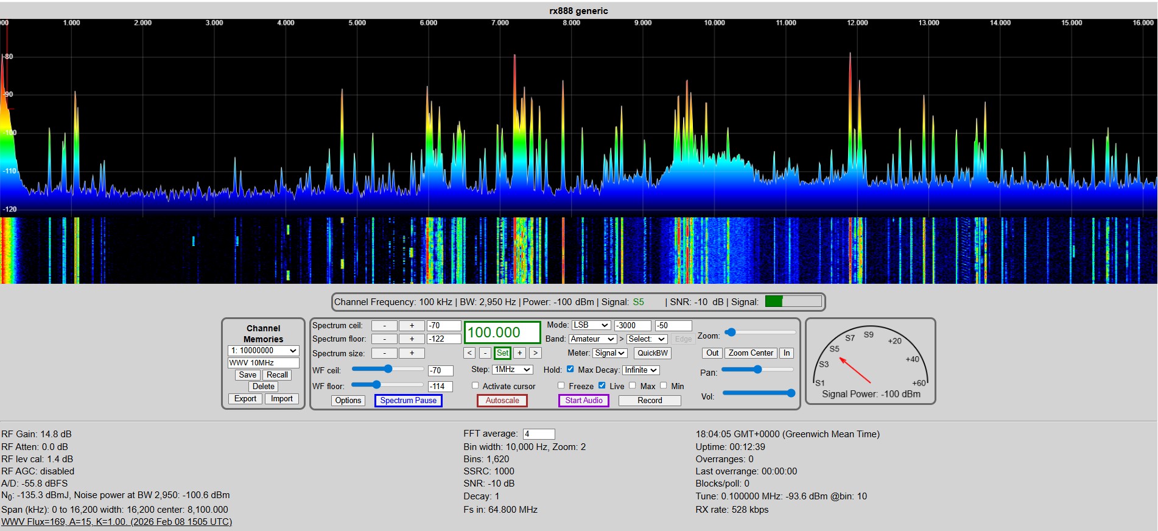1158x531 pixels.
Task: Enable the Activate cursor checkbox
Action: click(475, 385)
